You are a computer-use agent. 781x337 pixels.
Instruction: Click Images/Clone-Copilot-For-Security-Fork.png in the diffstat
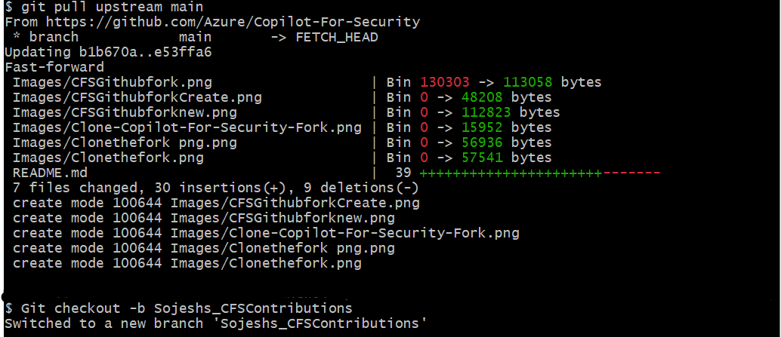[187, 127]
